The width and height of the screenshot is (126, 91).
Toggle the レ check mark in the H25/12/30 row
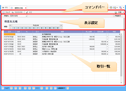[107, 51]
